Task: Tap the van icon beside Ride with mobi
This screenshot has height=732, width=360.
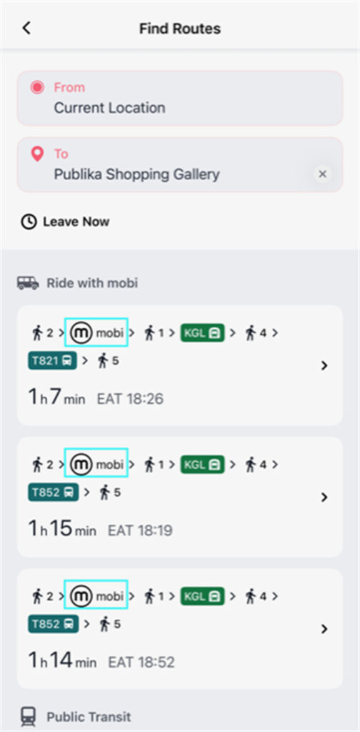Action: (x=28, y=283)
